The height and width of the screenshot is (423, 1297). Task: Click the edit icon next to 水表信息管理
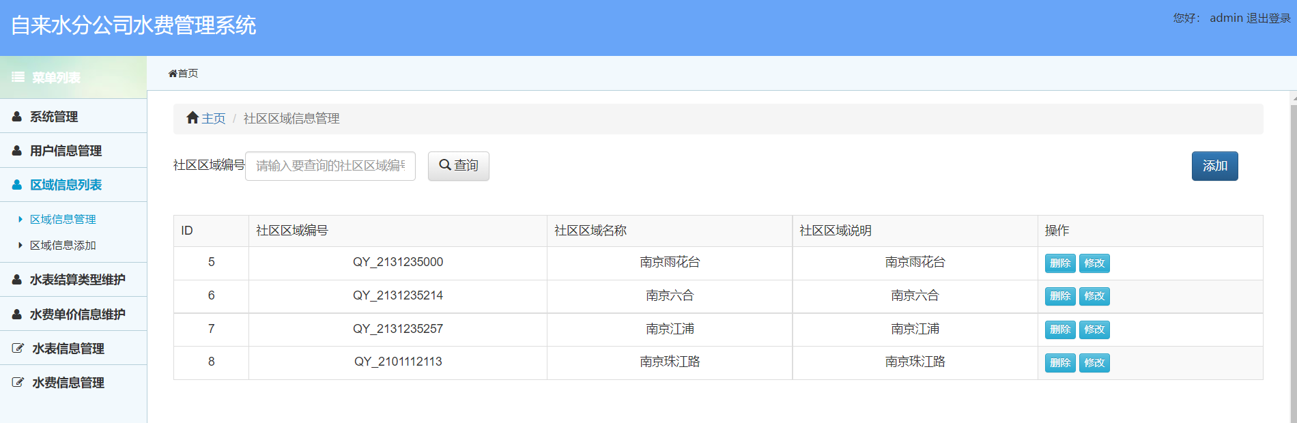coord(18,349)
